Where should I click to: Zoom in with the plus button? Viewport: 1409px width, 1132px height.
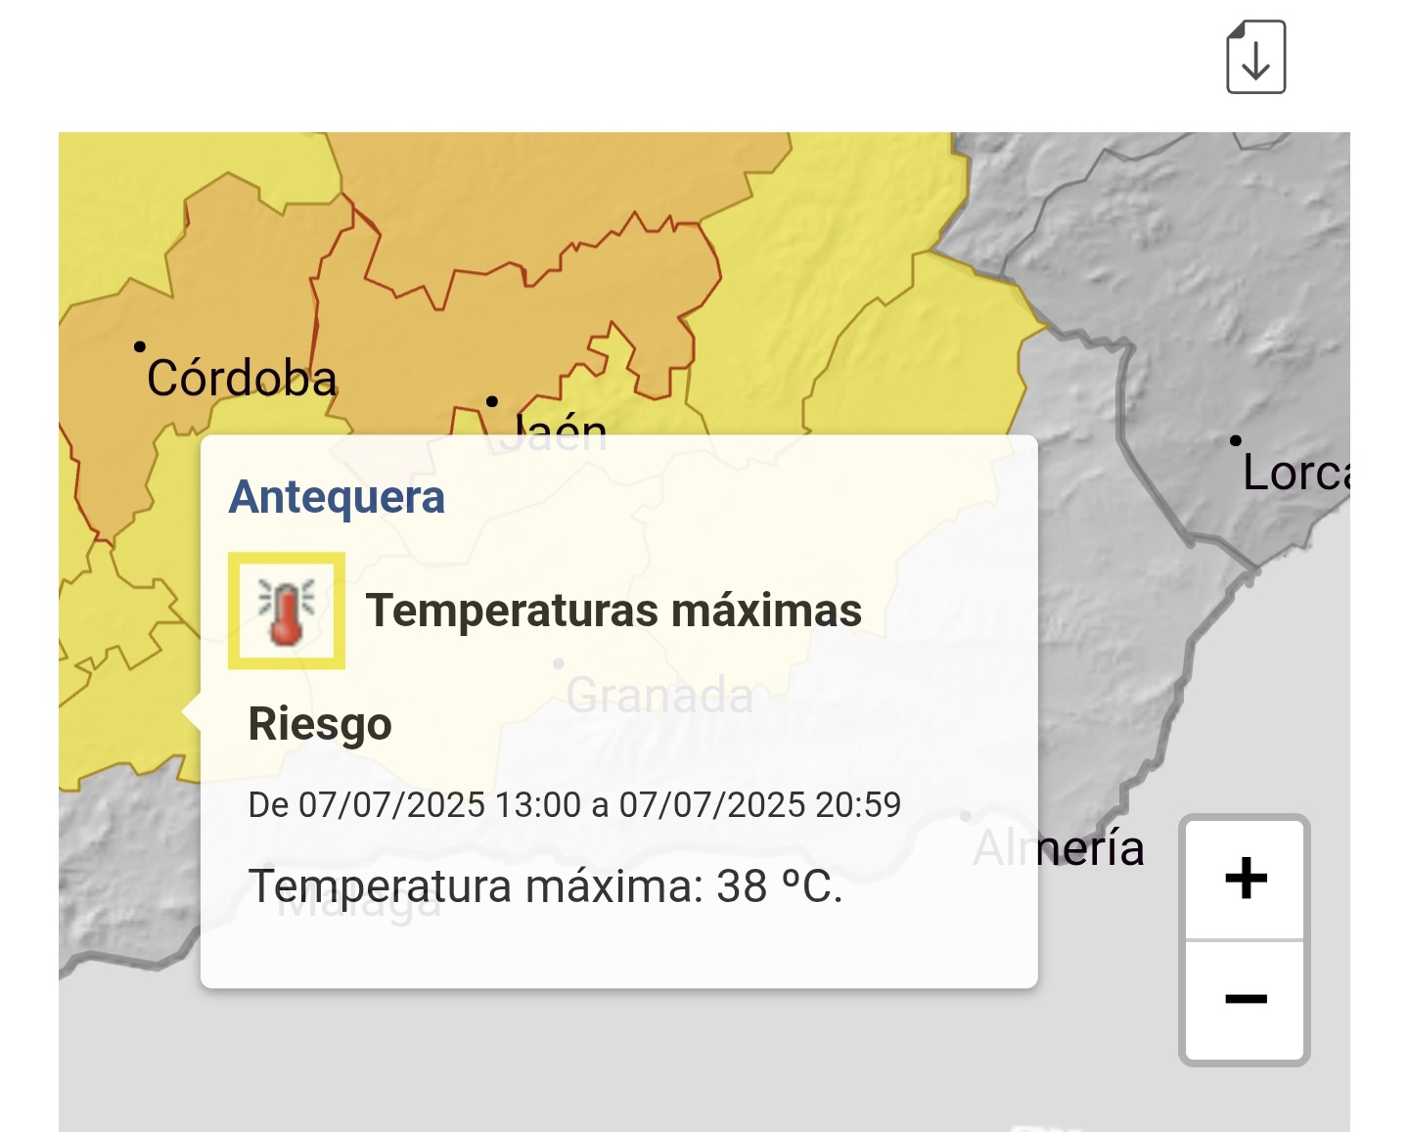tap(1245, 878)
